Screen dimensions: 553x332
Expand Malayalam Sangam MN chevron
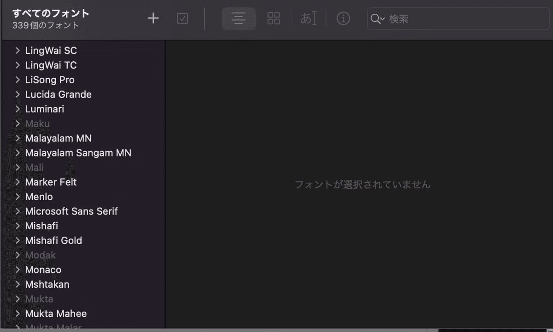coord(18,153)
